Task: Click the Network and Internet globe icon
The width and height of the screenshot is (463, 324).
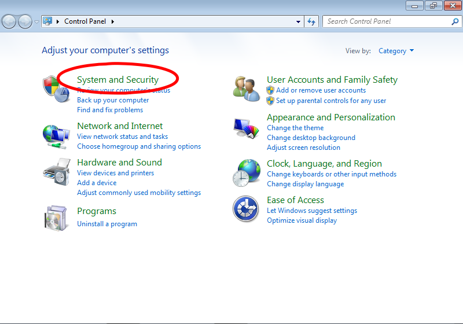Action: click(56, 136)
